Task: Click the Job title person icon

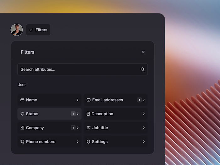Action: pos(88,128)
